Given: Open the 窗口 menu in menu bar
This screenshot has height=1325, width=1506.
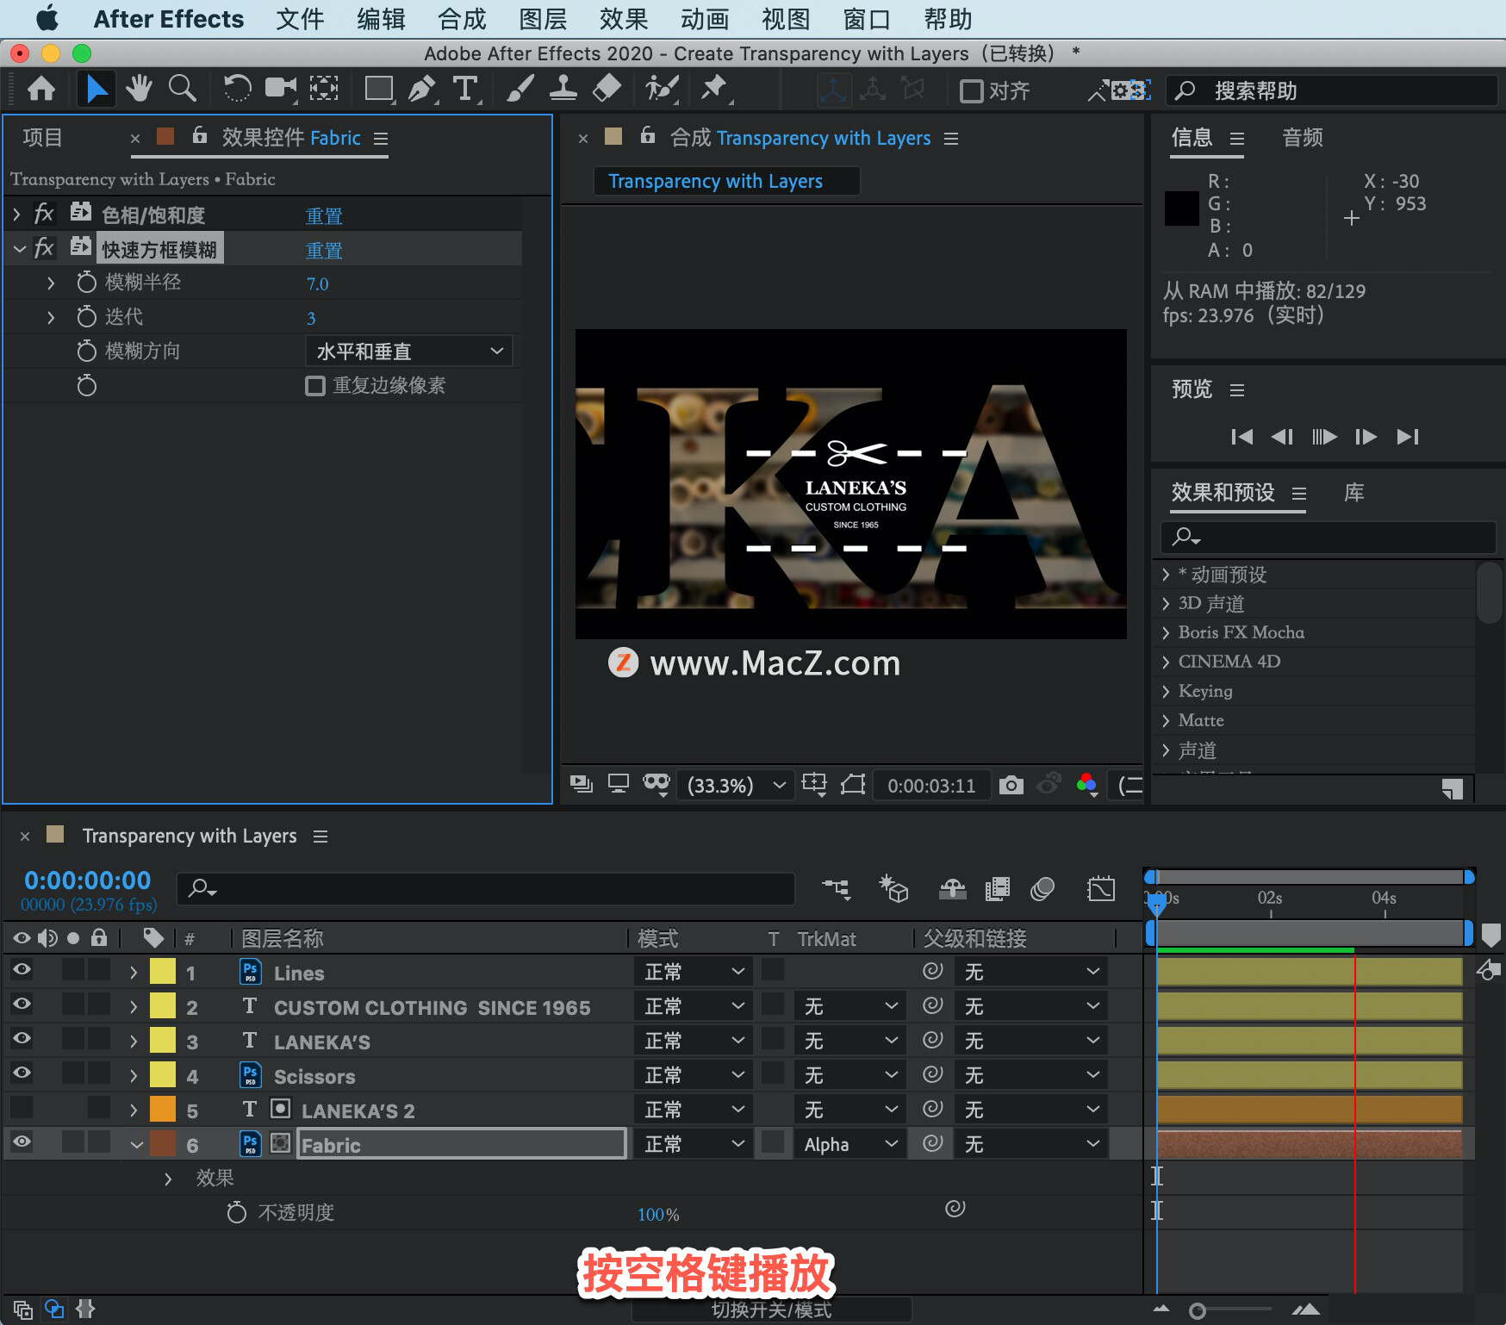Looking at the screenshot, I should [x=867, y=19].
